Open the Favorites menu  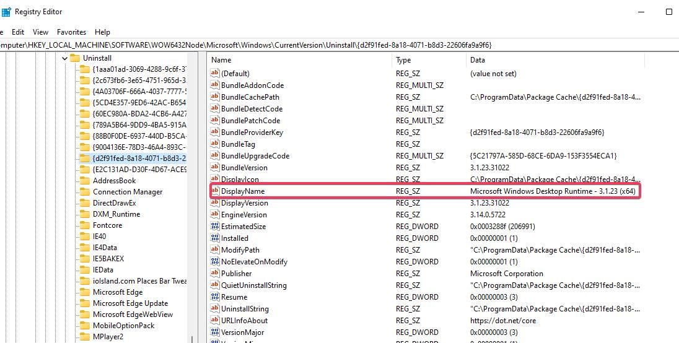[71, 32]
